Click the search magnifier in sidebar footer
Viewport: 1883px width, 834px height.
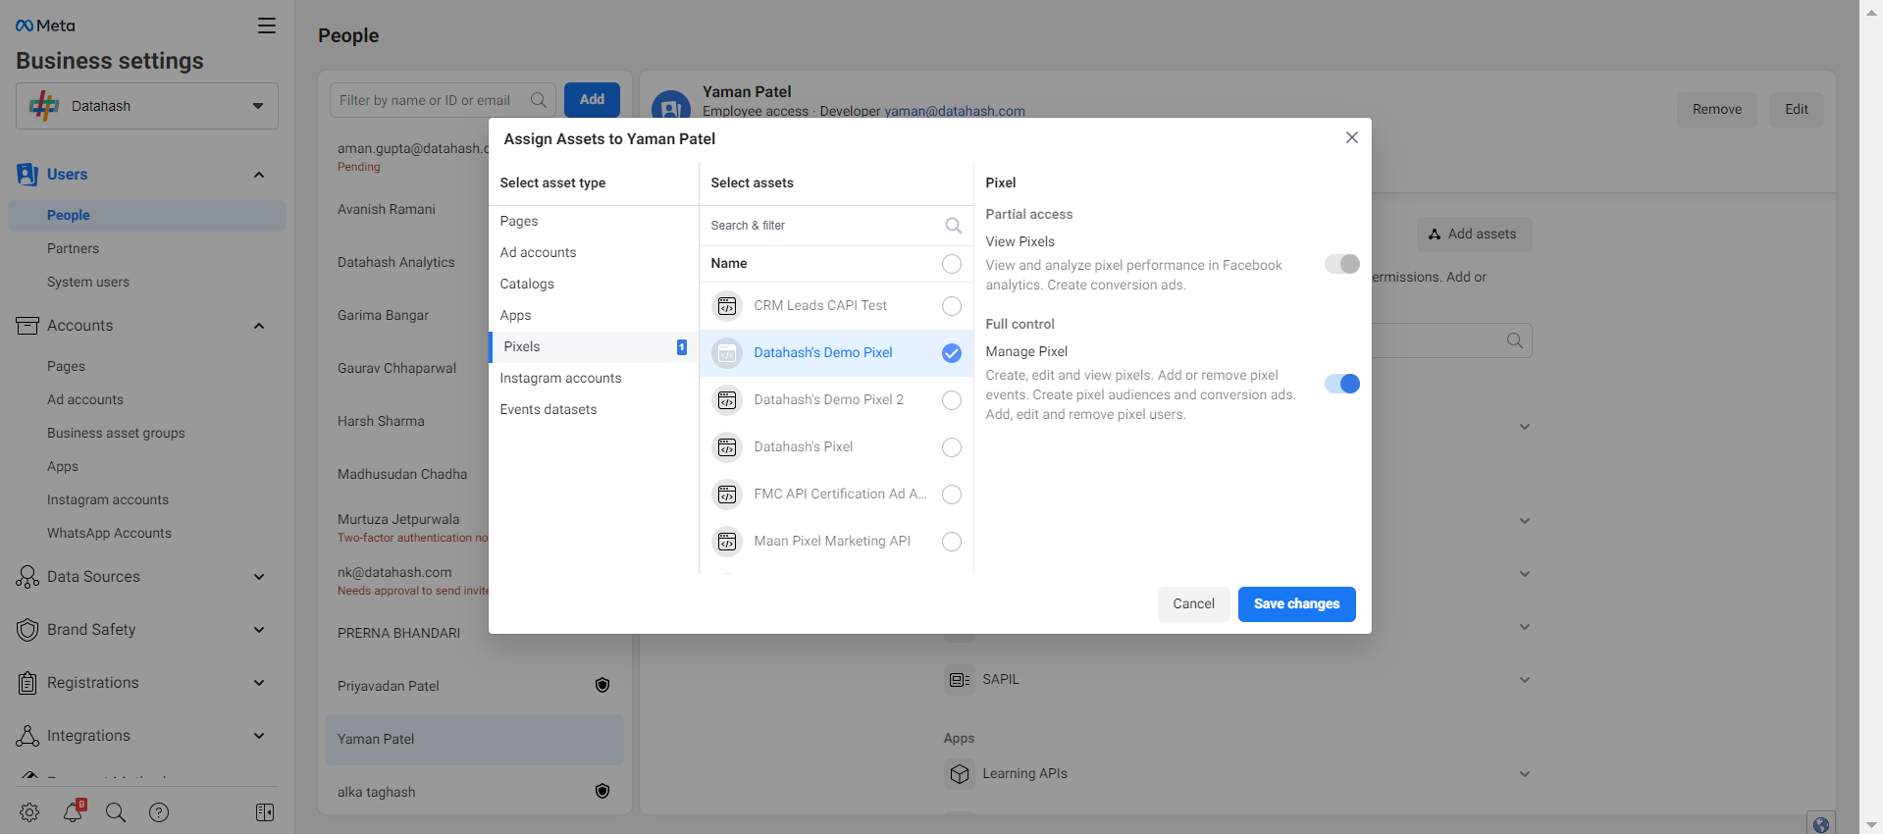[x=116, y=812]
